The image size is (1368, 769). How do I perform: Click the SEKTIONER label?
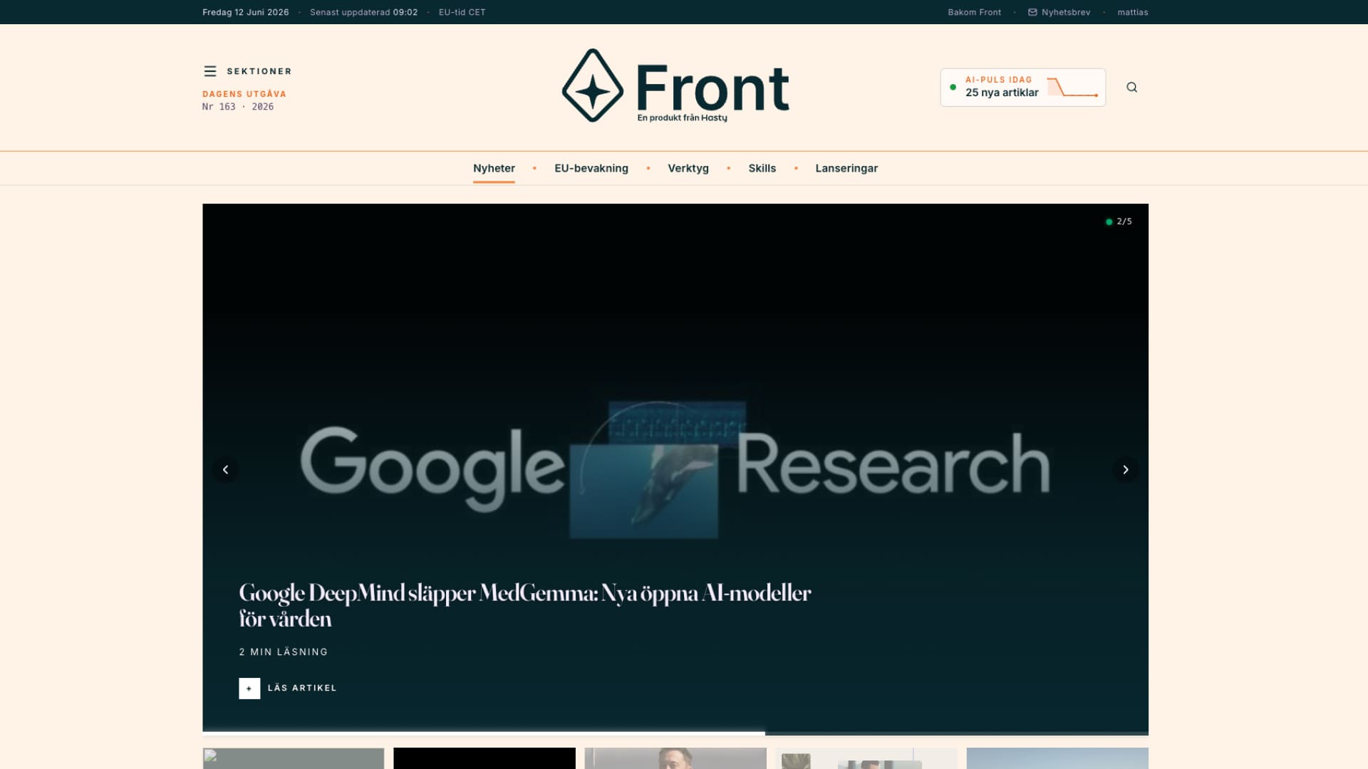tap(259, 71)
